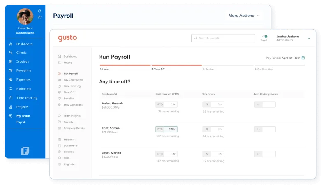
Task: Jump to the Review step
Action: (x=208, y=69)
